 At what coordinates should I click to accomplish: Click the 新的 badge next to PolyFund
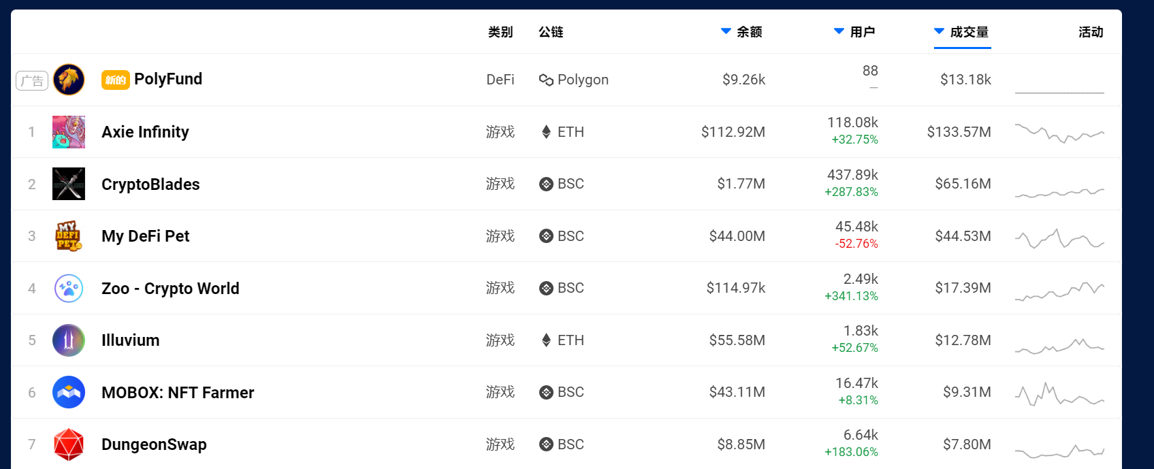pos(116,80)
